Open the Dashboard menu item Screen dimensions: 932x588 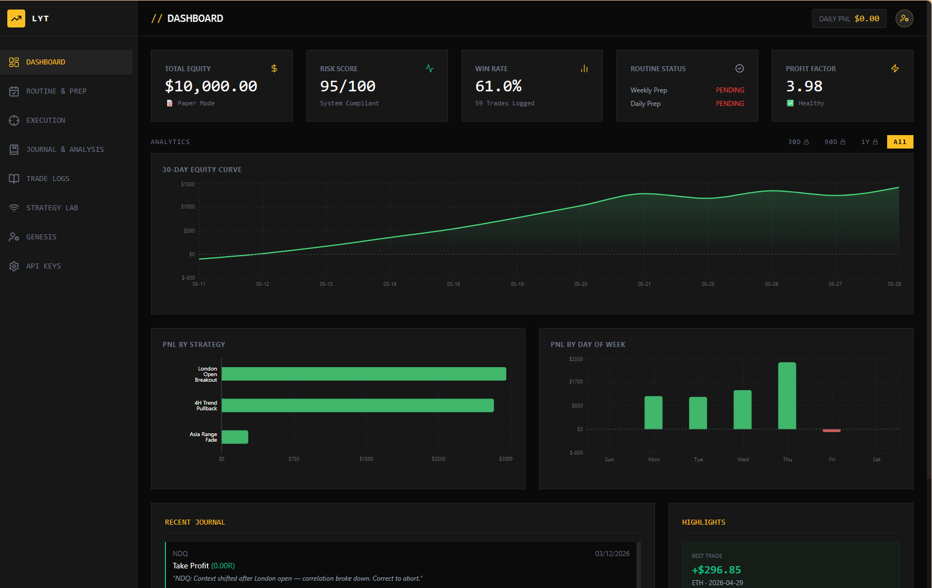[66, 62]
